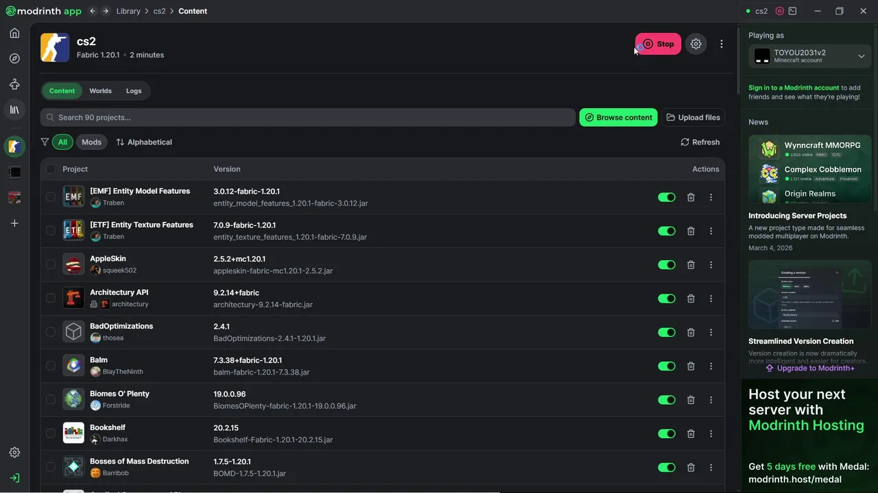The image size is (878, 493).
Task: Open more options for Bosses of Mass Destruction
Action: tap(711, 468)
